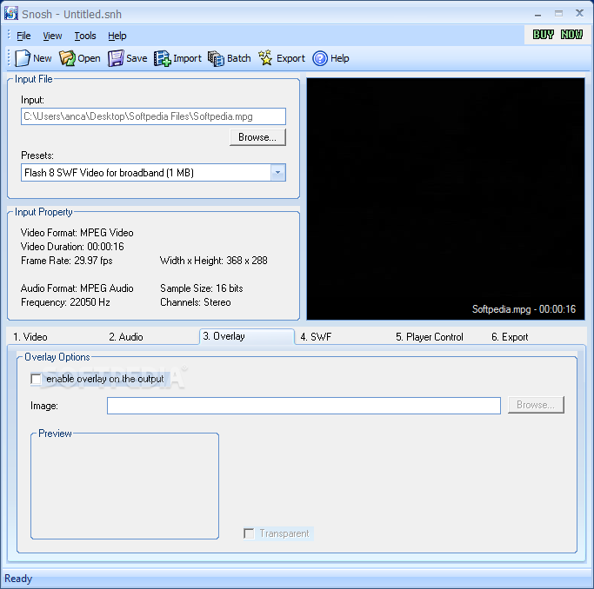This screenshot has width=594, height=589.
Task: Save the project with the Save icon
Action: [116, 58]
